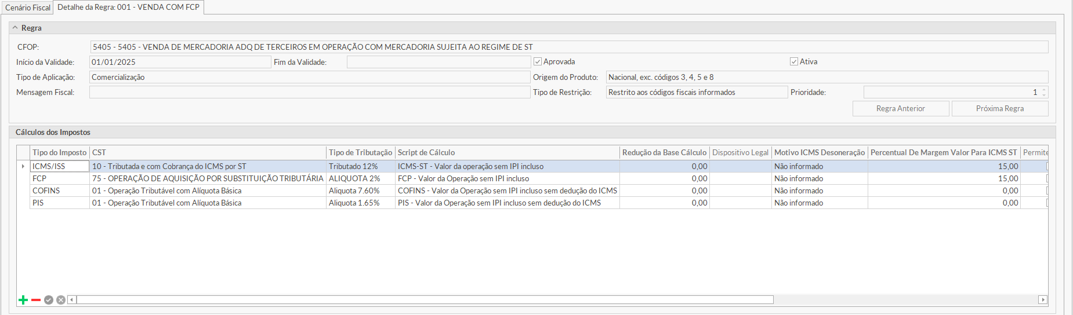Screen dimensions: 1073x315
Task: Click the CFOP field
Action: pyautogui.click(x=569, y=47)
